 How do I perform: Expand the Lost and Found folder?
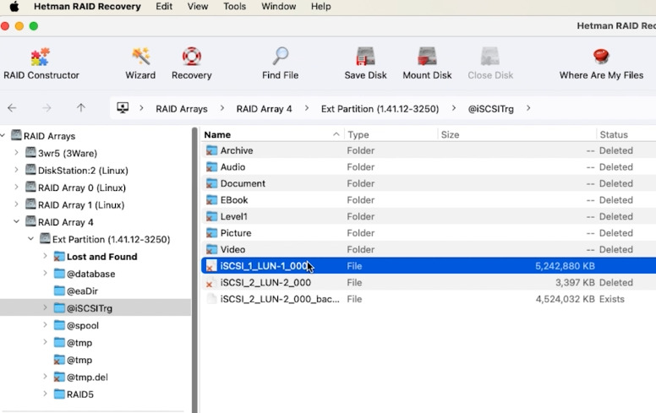tap(45, 256)
